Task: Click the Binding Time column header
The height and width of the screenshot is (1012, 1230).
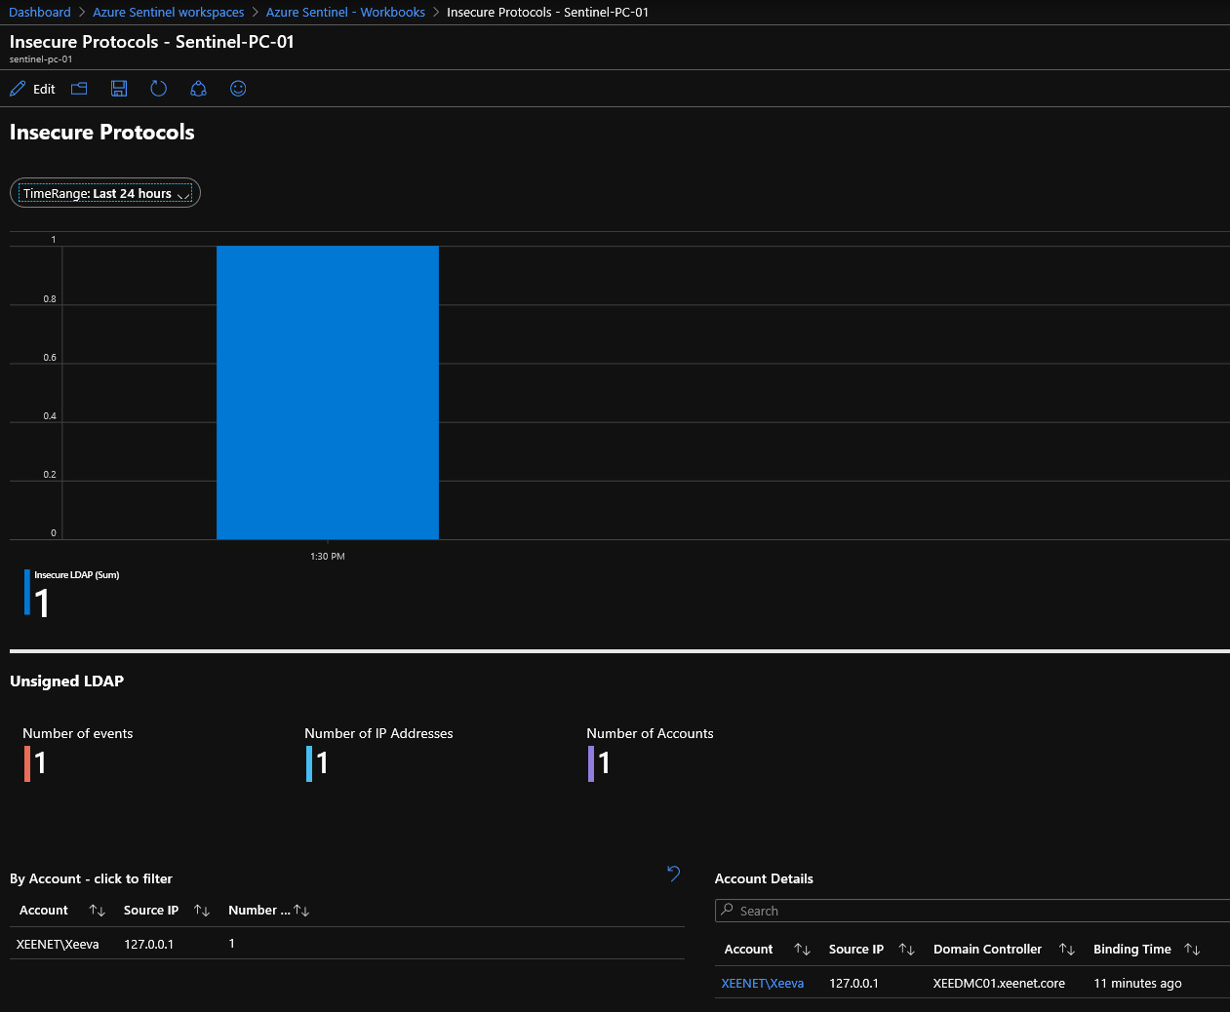Action: click(x=1132, y=950)
